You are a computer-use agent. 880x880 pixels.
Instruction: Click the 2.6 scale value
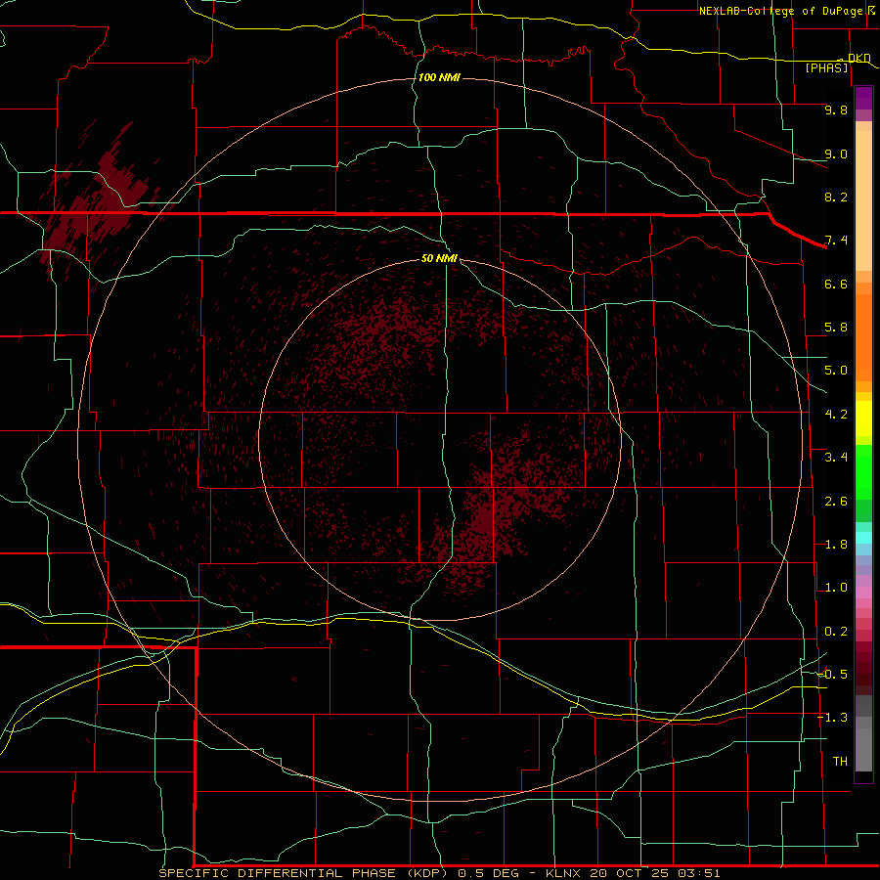pyautogui.click(x=836, y=502)
